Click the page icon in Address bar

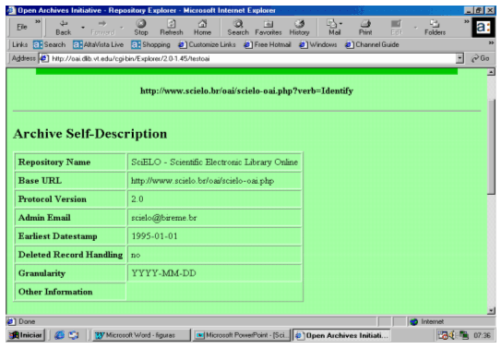click(44, 58)
